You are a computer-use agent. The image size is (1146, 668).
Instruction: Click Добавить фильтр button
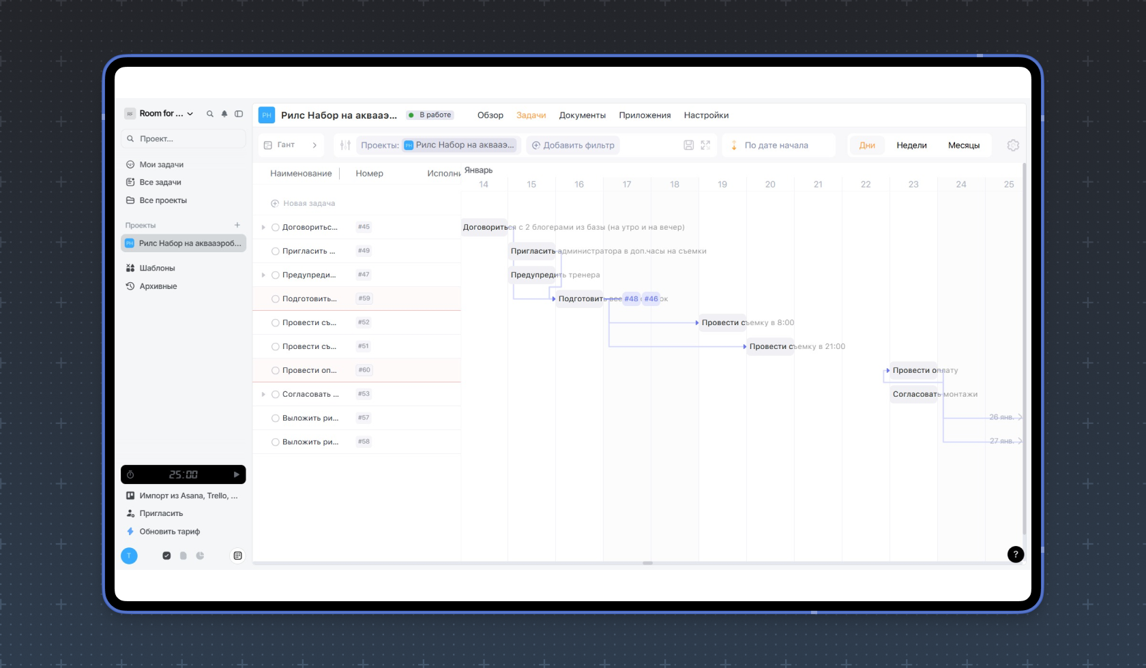pyautogui.click(x=573, y=145)
